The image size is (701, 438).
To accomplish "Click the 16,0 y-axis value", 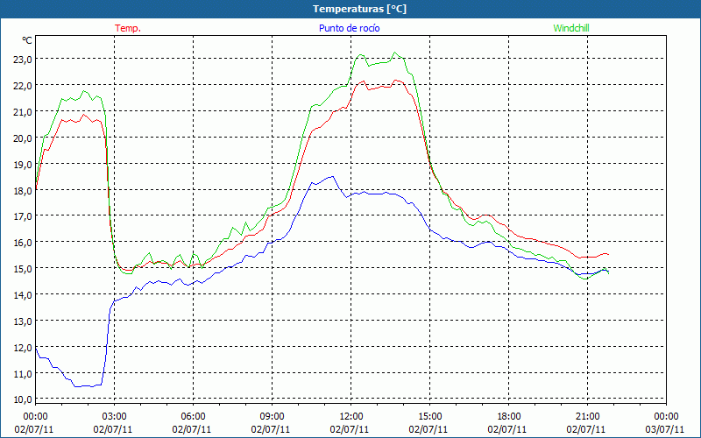I will tap(23, 243).
